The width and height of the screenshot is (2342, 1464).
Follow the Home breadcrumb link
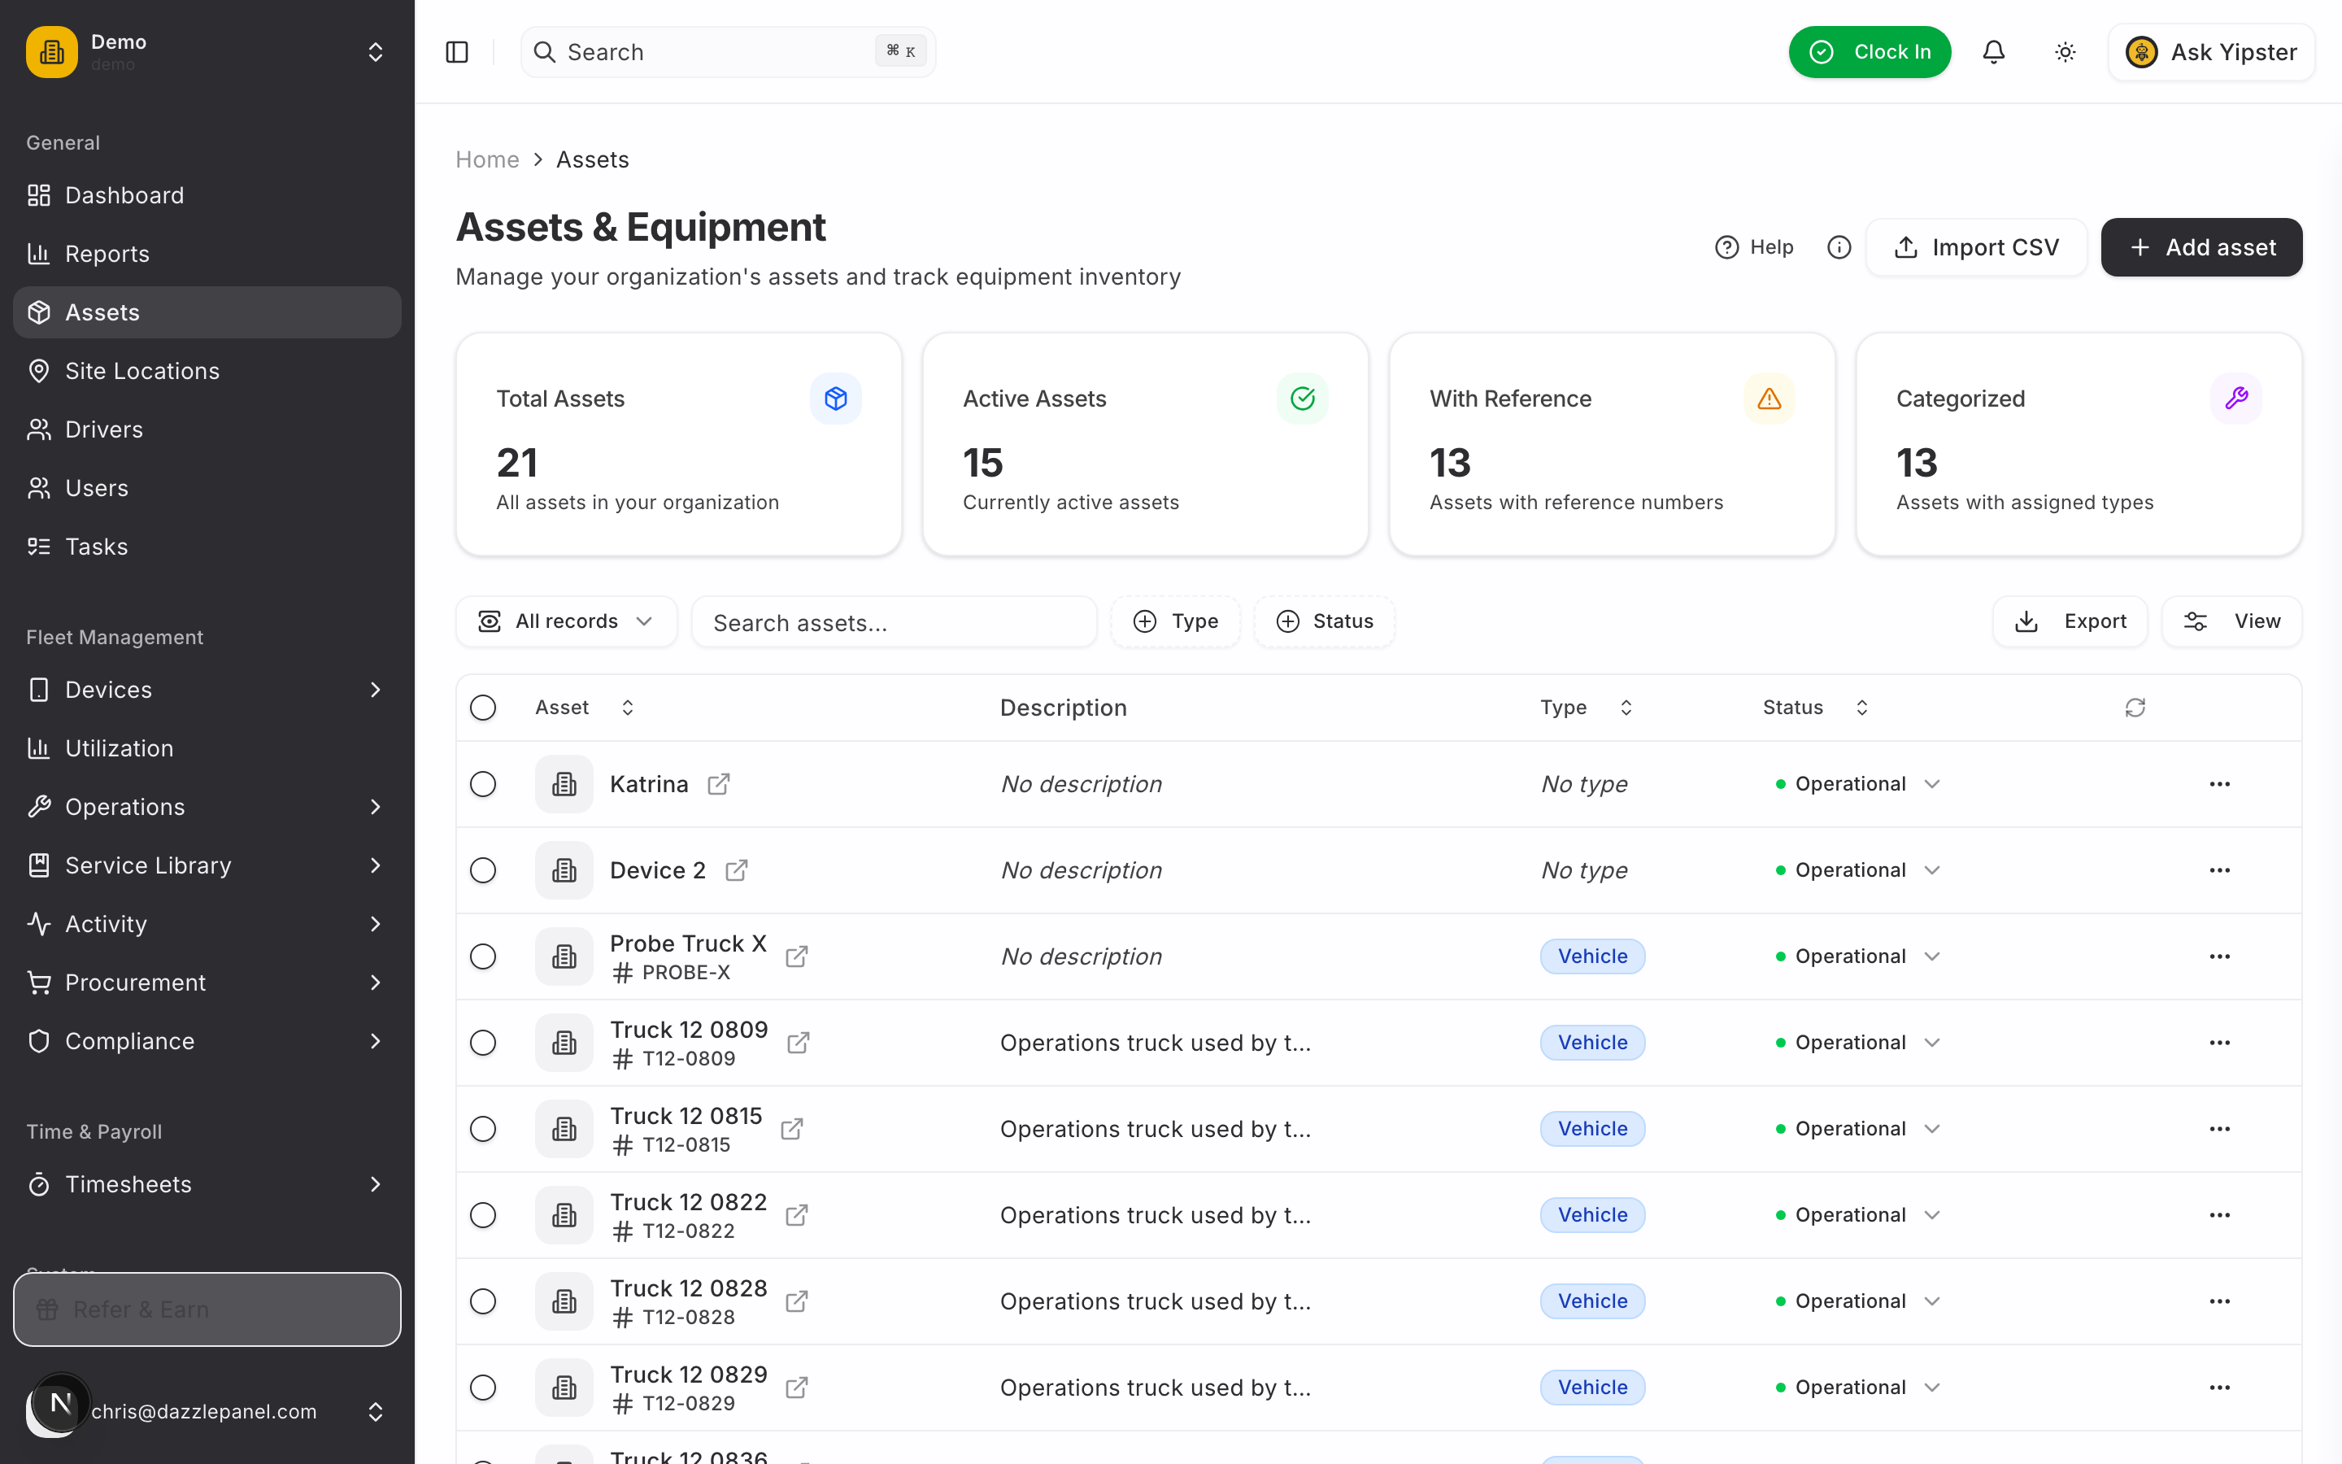(487, 159)
